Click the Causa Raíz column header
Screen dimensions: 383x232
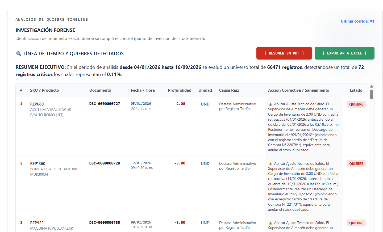point(229,90)
